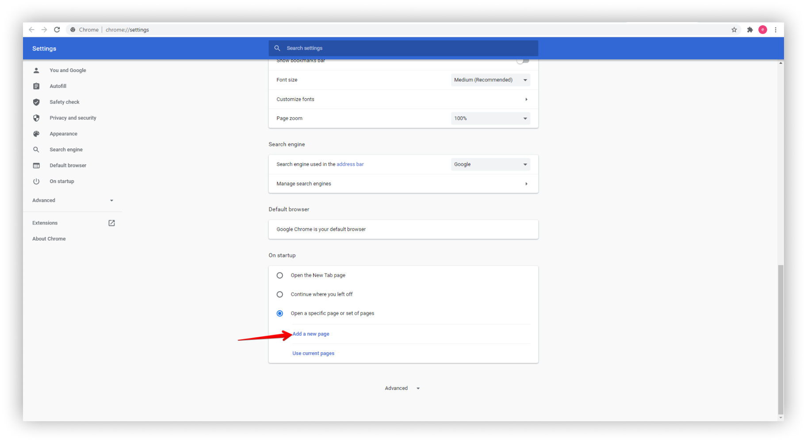Viewport: 807px width, 442px height.
Task: Go to Default browser in sidebar
Action: pos(68,166)
